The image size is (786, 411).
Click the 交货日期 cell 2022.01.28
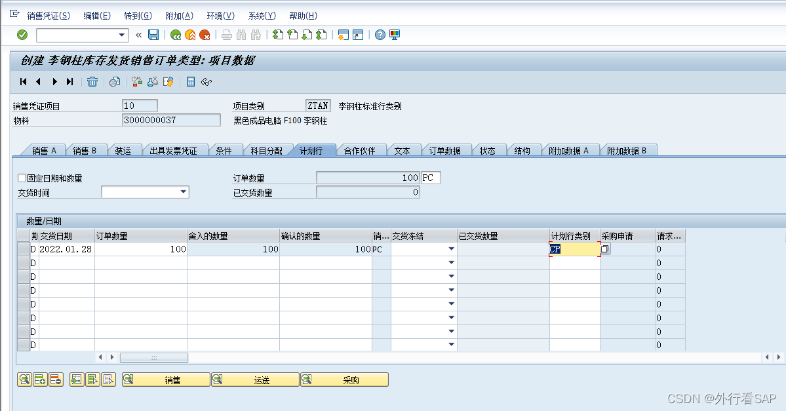point(66,249)
